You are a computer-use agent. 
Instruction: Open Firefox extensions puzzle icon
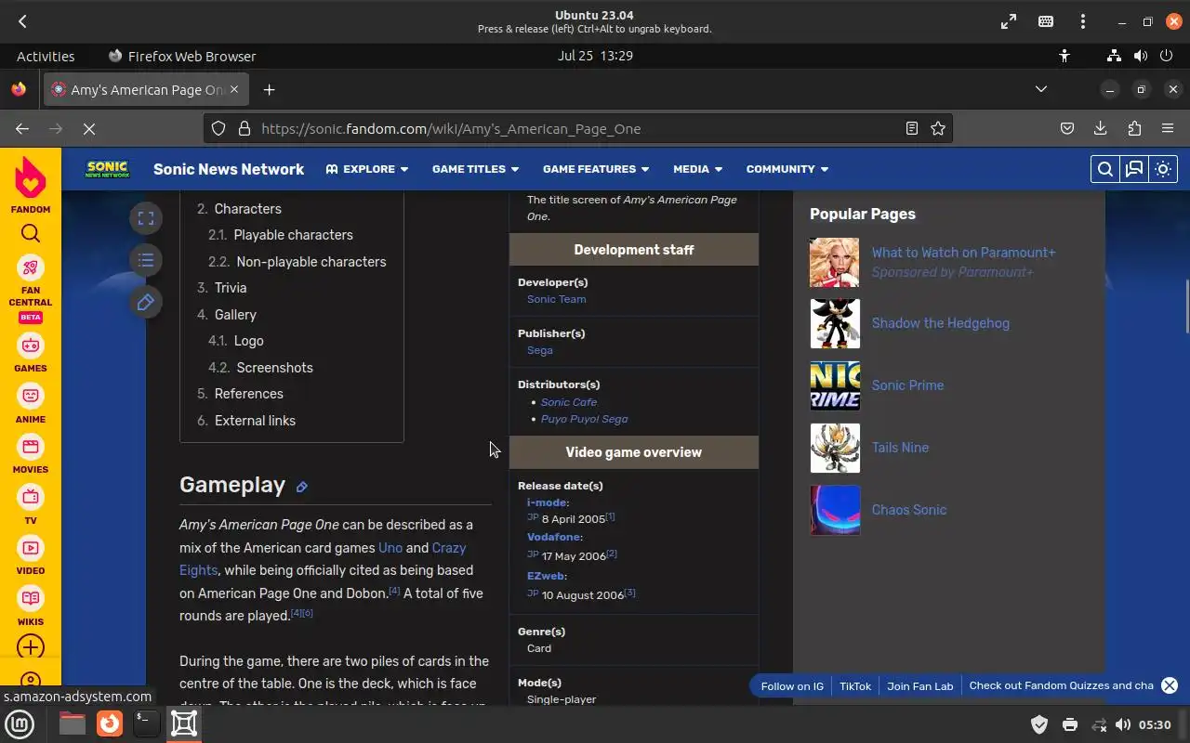click(1134, 129)
